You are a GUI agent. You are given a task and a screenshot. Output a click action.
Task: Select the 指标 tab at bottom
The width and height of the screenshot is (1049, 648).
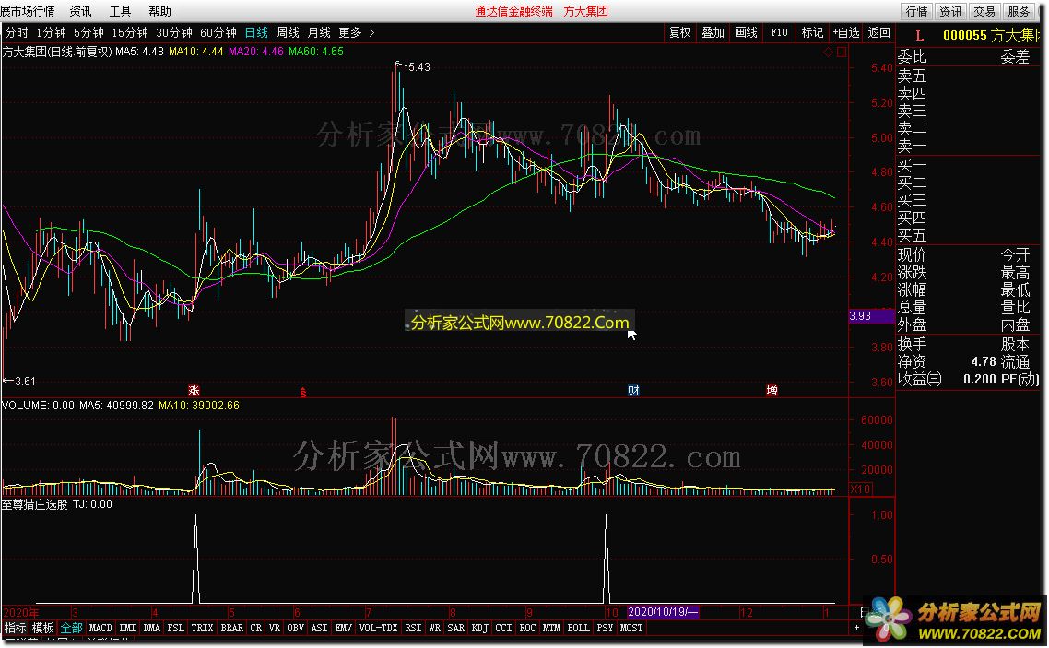point(15,628)
